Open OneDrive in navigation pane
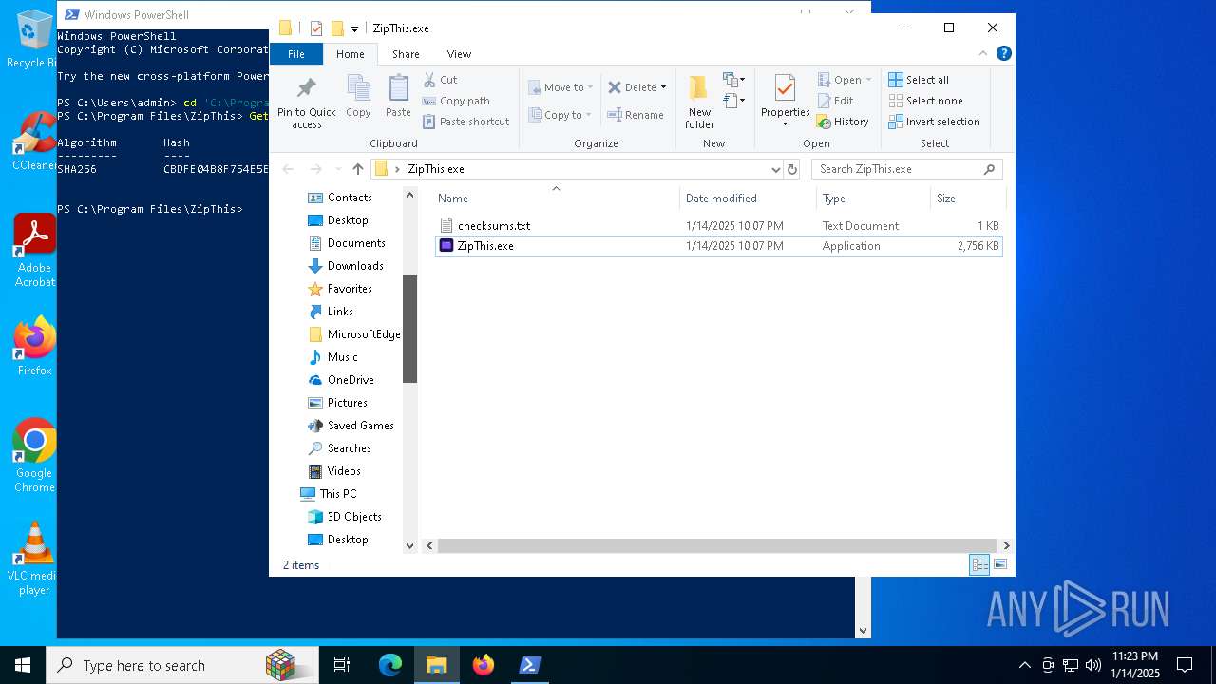This screenshot has width=1216, height=684. point(351,380)
